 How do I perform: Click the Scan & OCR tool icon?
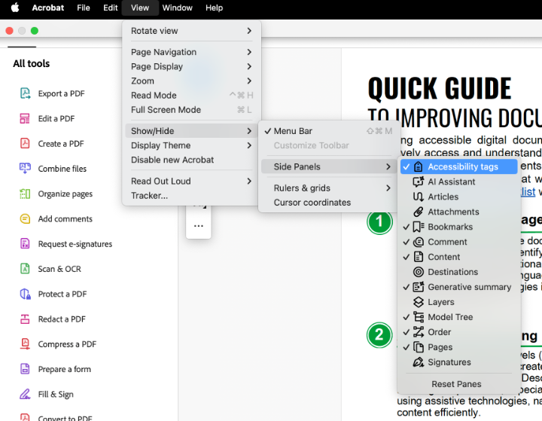pos(25,268)
